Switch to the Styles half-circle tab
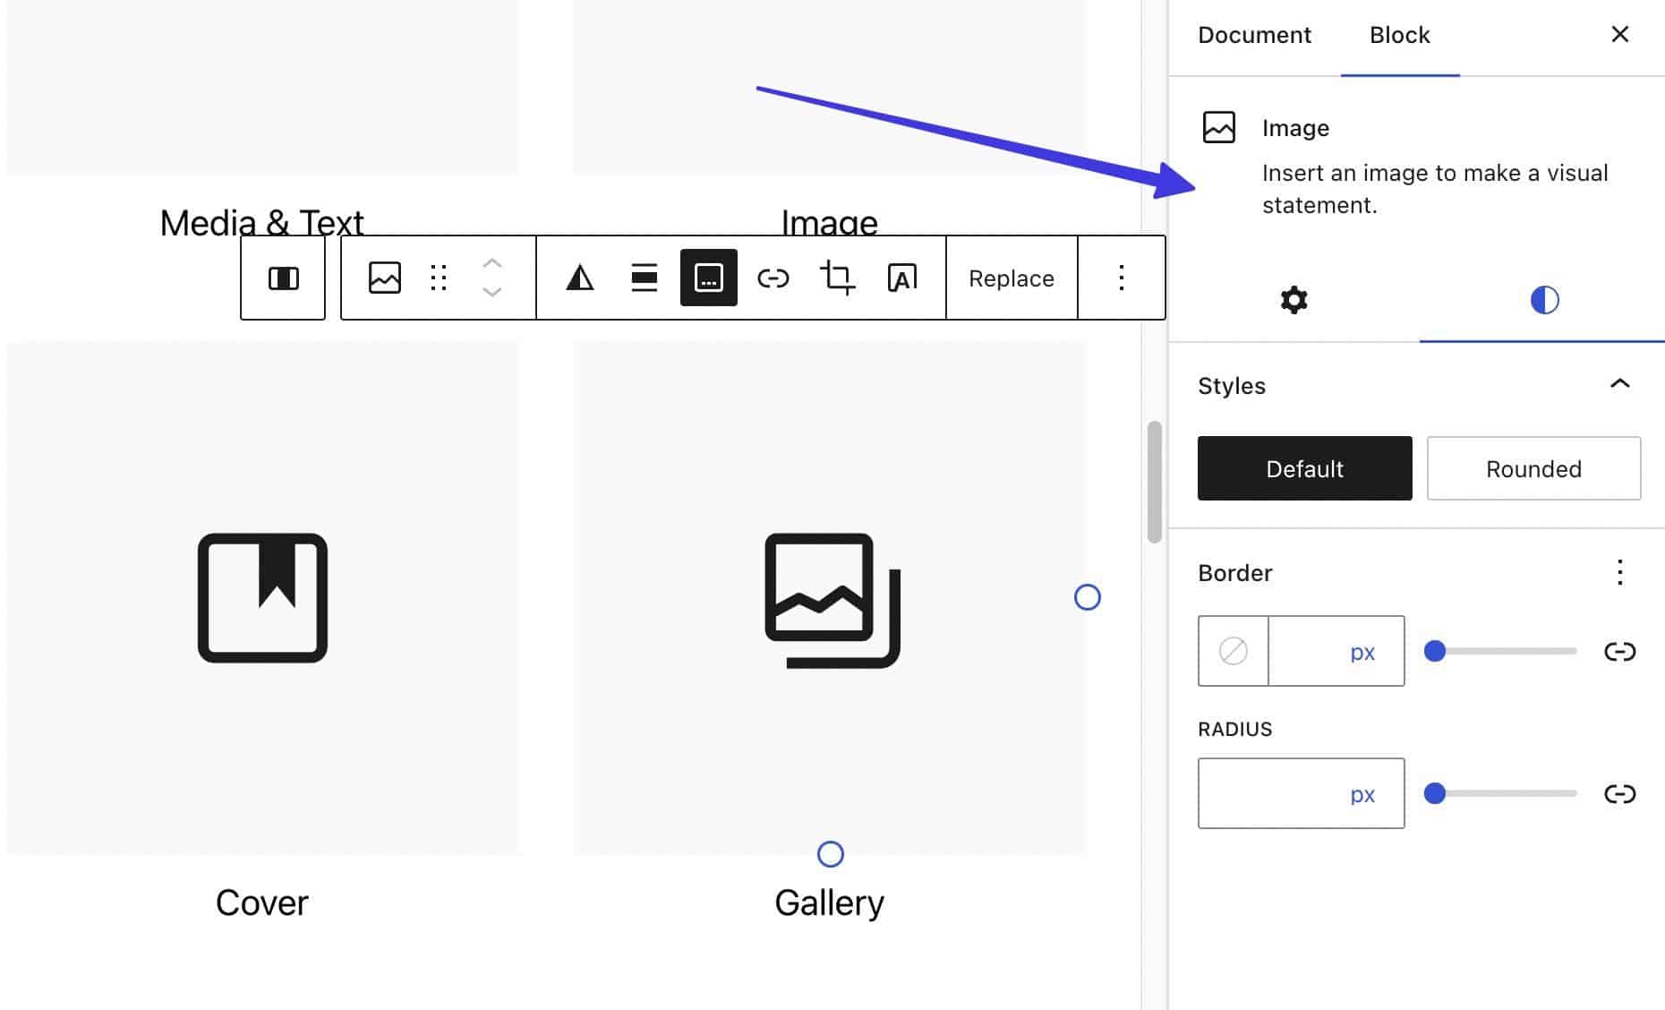The image size is (1665, 1010). pos(1542,300)
